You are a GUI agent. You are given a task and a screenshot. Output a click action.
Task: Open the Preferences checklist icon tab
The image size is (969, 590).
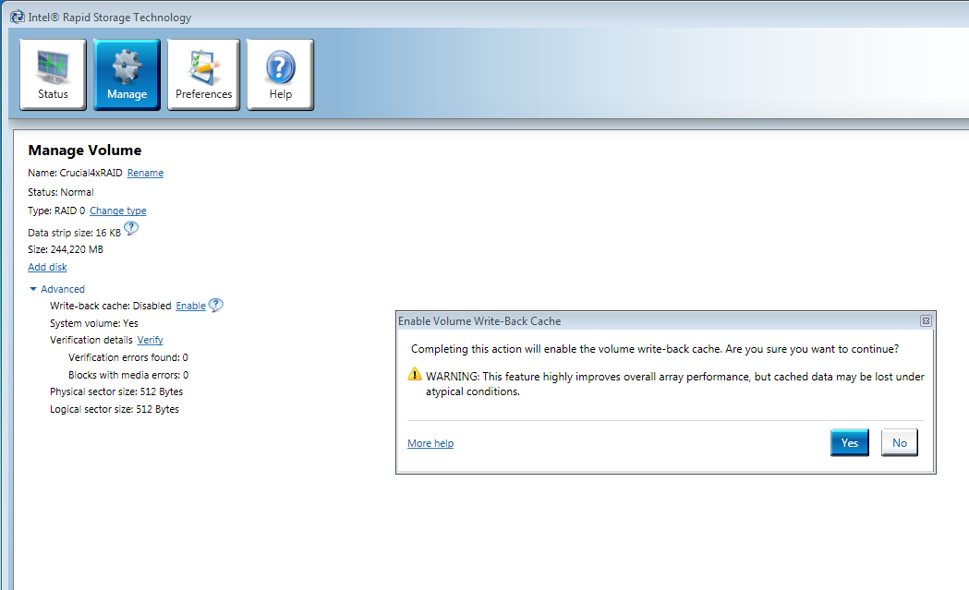pos(203,75)
